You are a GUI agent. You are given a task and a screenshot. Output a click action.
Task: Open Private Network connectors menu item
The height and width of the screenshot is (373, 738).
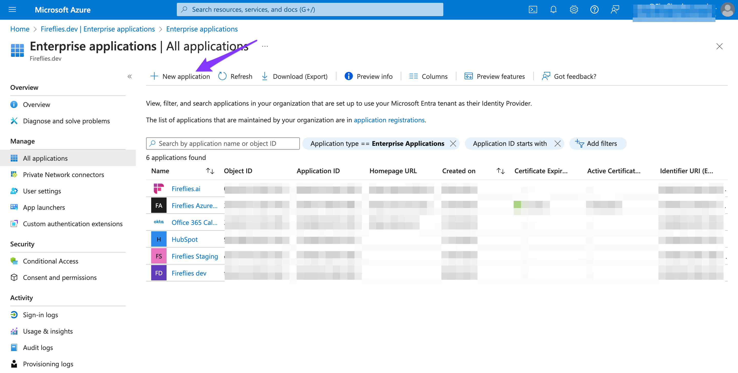(63, 174)
